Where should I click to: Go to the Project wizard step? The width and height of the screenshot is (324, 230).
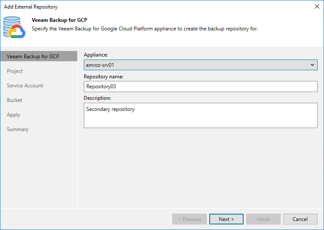(x=15, y=71)
